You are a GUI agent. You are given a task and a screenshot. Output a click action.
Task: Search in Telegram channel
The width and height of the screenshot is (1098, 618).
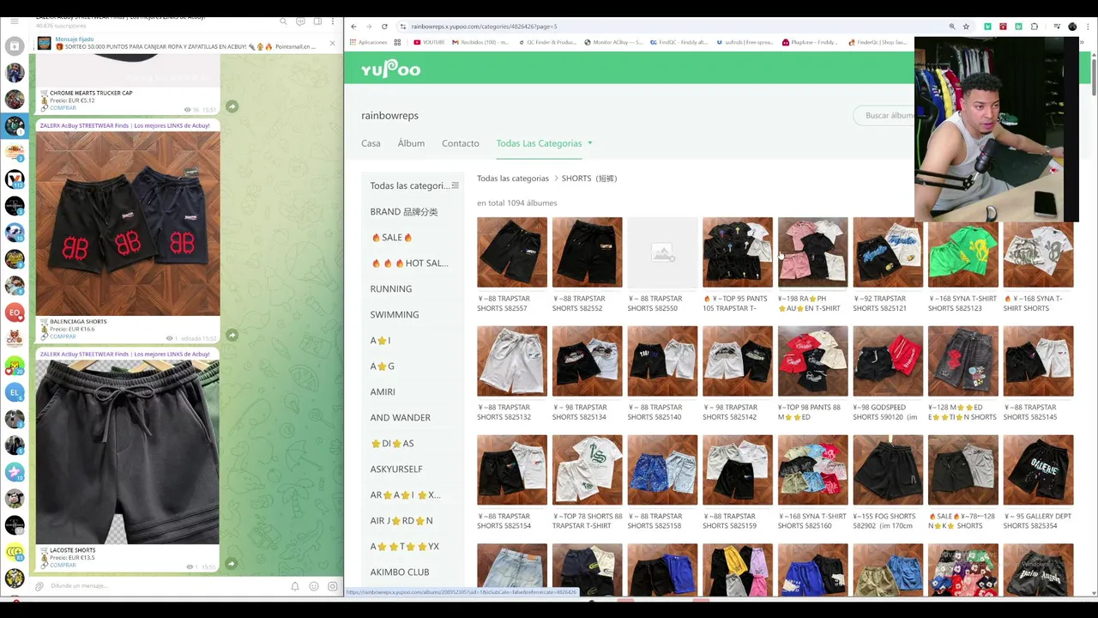[284, 21]
